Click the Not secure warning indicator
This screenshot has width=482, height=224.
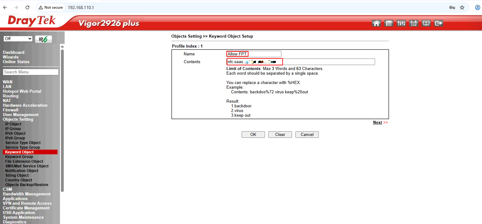(51, 7)
